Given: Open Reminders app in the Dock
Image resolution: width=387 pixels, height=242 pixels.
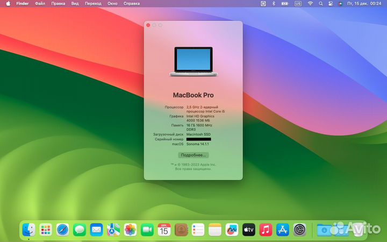Looking at the screenshot, I should (x=198, y=230).
